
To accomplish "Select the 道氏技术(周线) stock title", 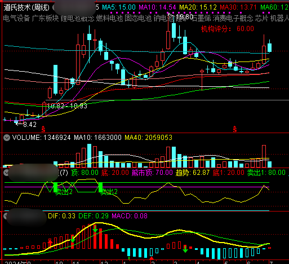I will [26, 7].
